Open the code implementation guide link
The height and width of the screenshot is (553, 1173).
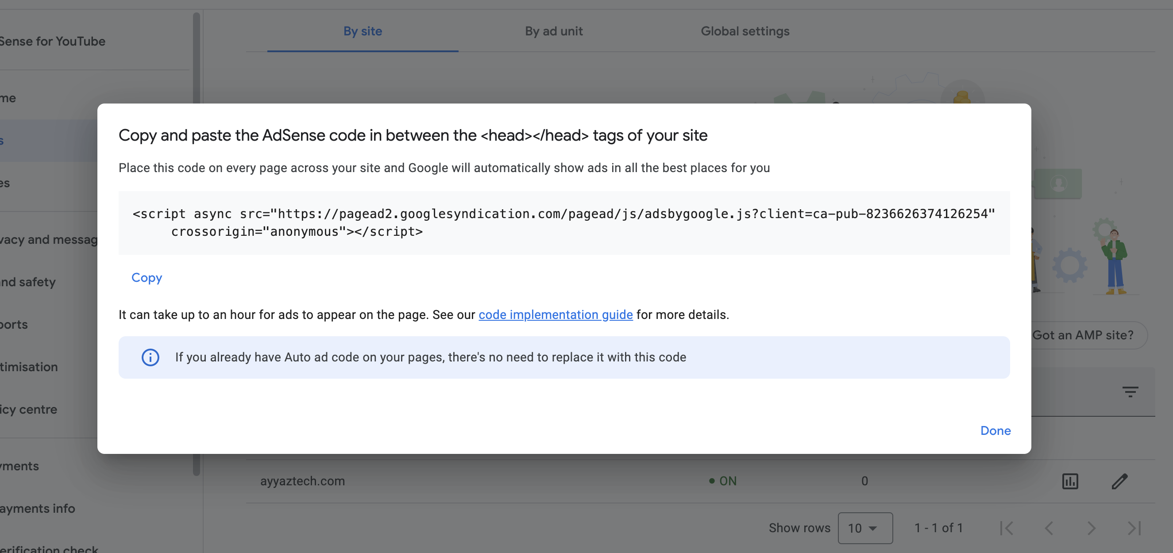coord(555,315)
